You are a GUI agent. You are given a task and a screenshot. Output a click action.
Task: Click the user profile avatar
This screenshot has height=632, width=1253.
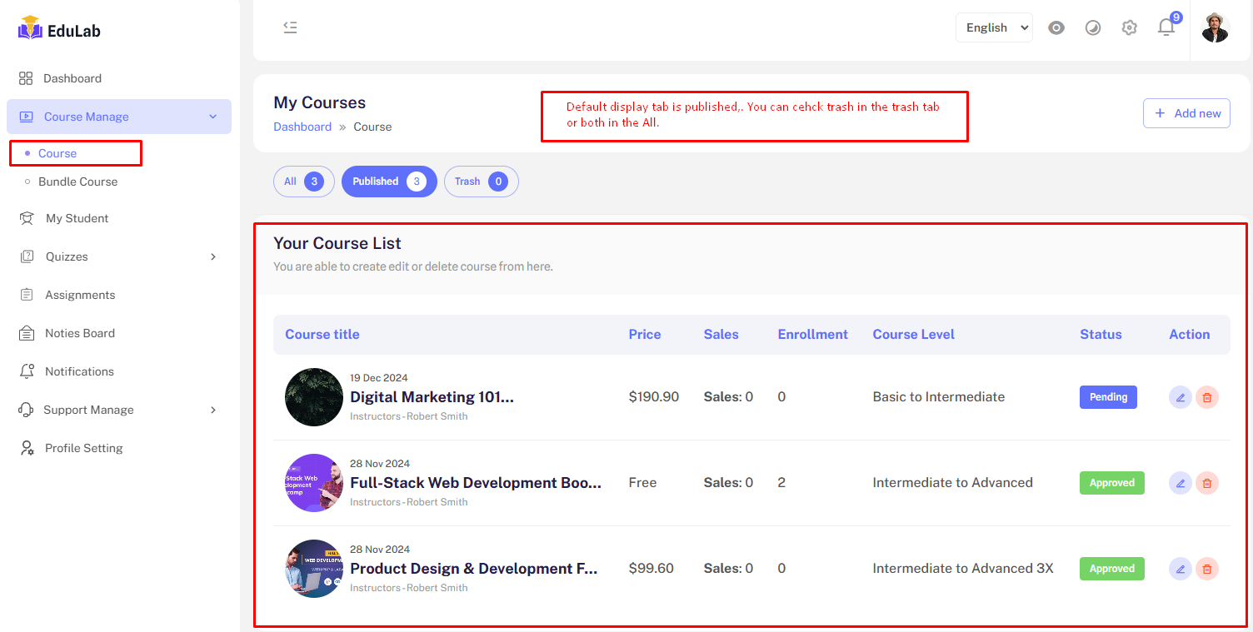(x=1215, y=27)
